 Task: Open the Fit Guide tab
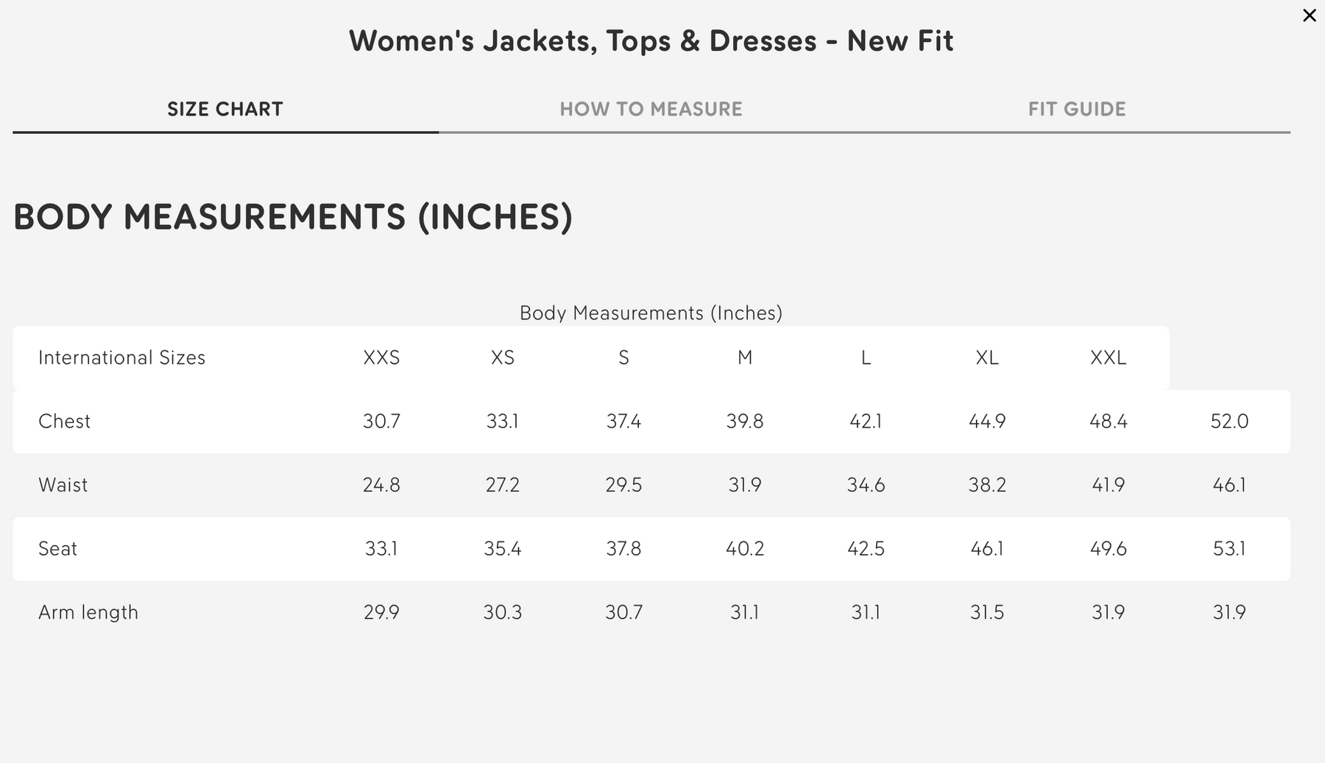1076,109
